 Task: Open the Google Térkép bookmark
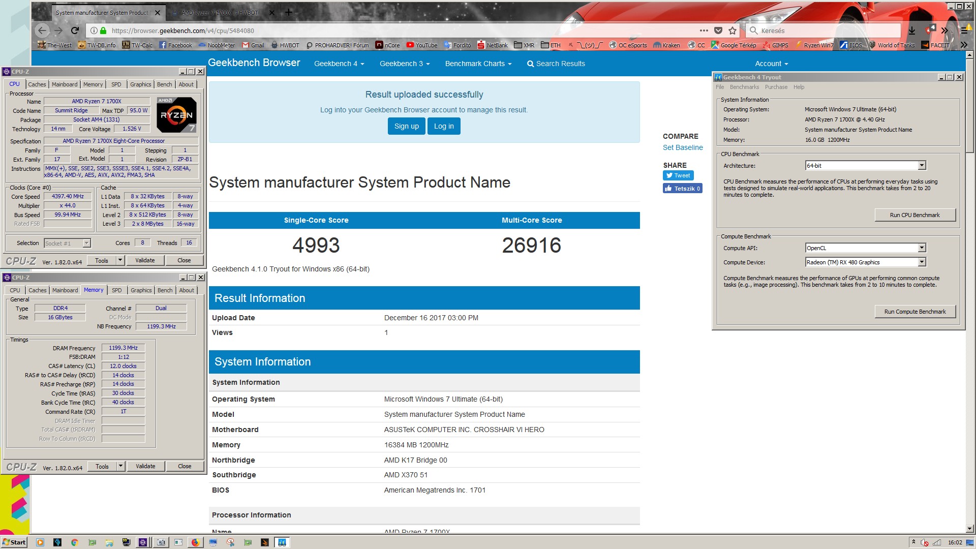click(x=733, y=45)
